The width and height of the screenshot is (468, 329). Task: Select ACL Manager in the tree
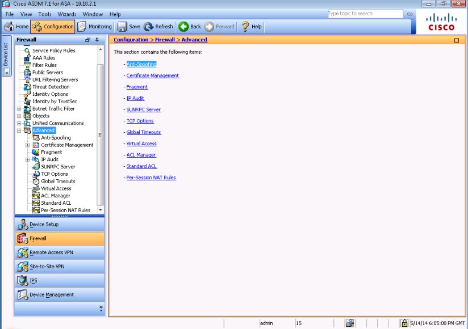(x=55, y=196)
